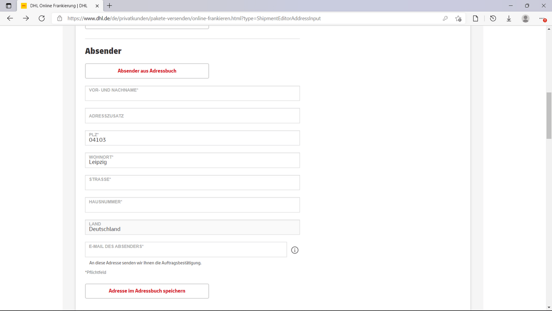Reload the DHL page

tap(42, 19)
